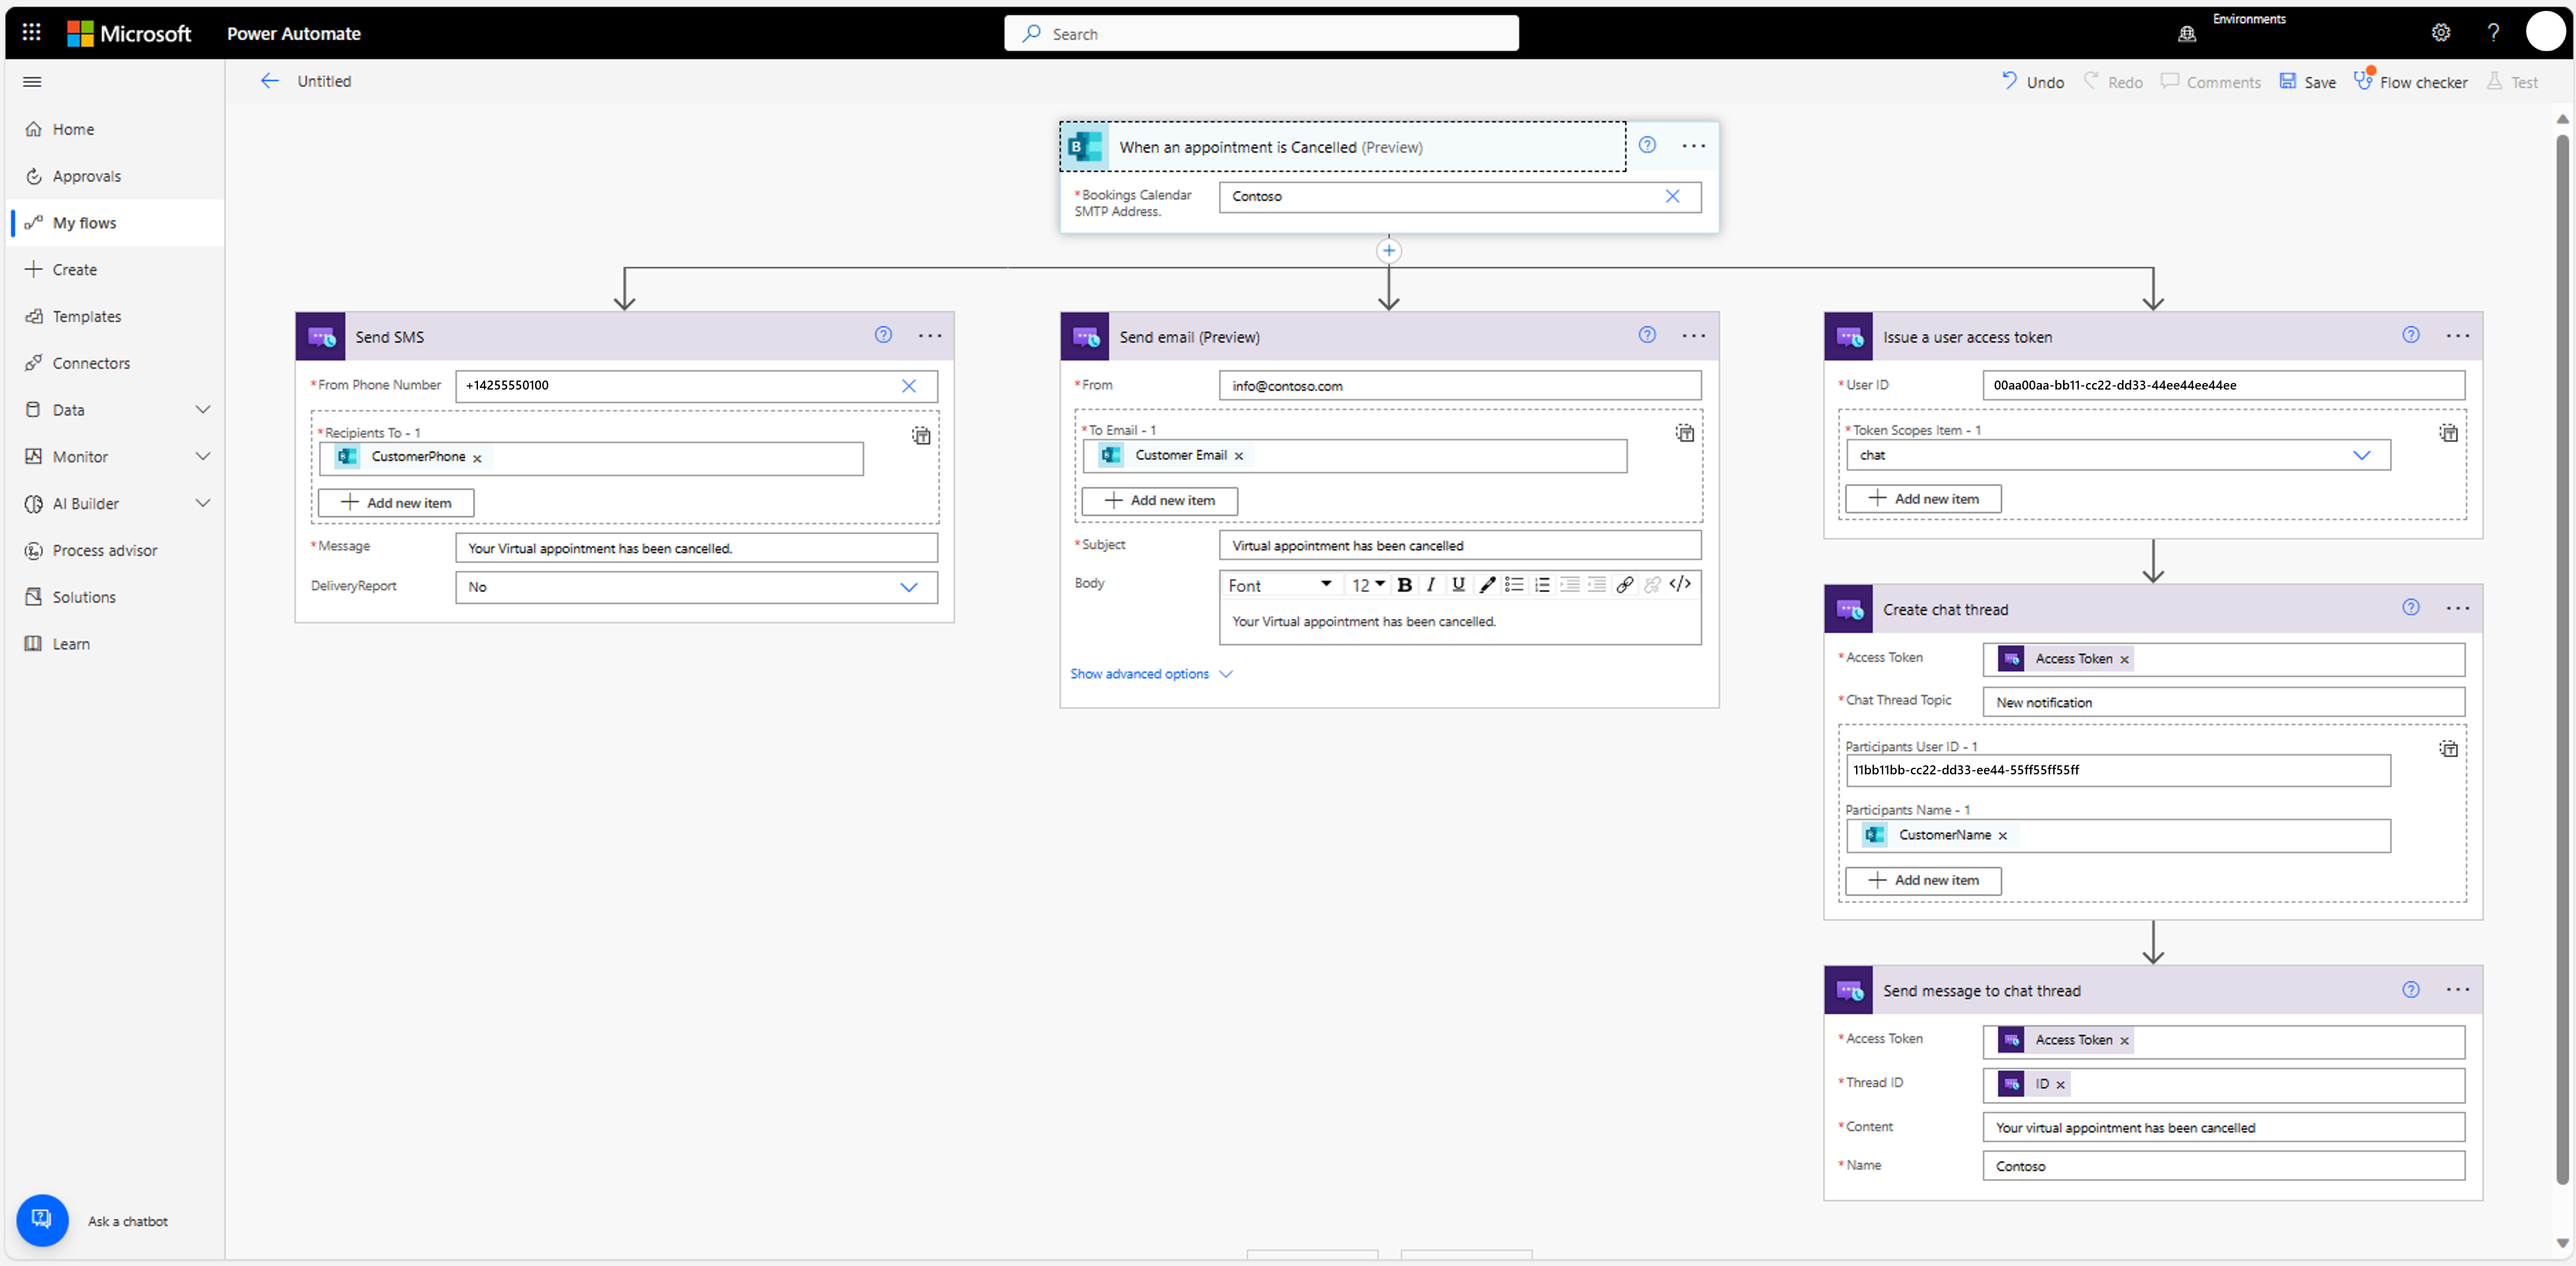This screenshot has height=1266, width=2576.
Task: Open Send email ellipsis menu
Action: (1693, 336)
